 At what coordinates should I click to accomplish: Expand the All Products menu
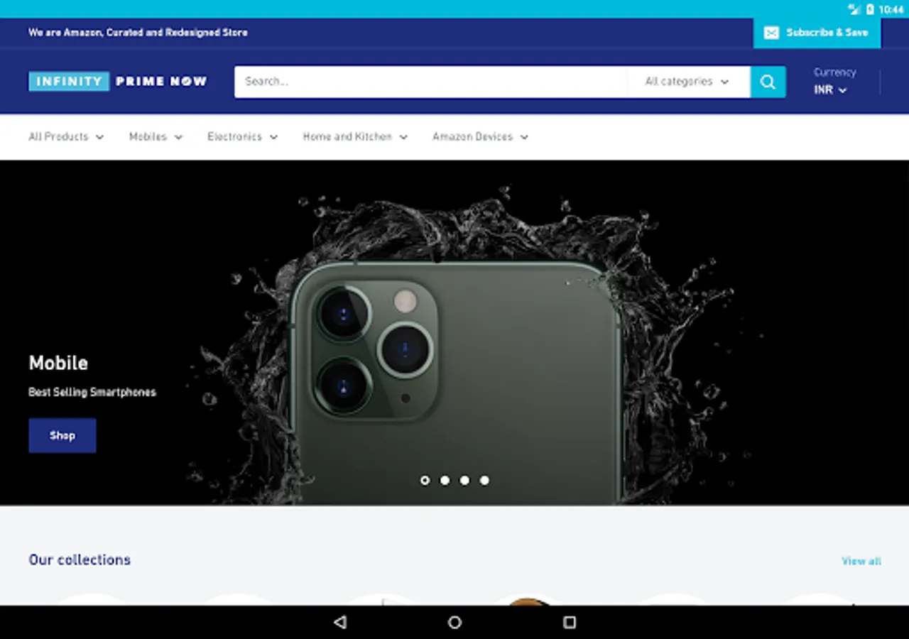click(66, 136)
